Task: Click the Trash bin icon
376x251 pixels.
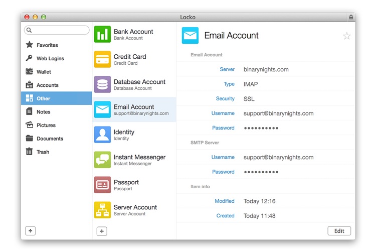Action: pyautogui.click(x=29, y=152)
